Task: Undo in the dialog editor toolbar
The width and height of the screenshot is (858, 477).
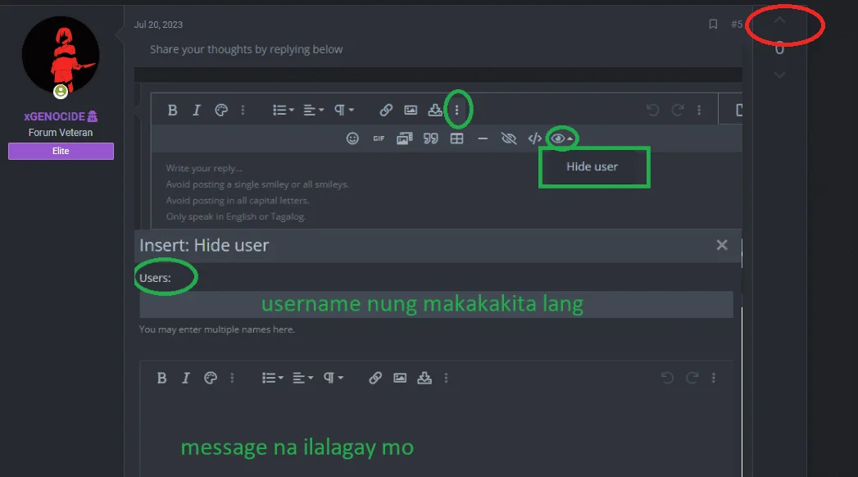Action: click(667, 378)
